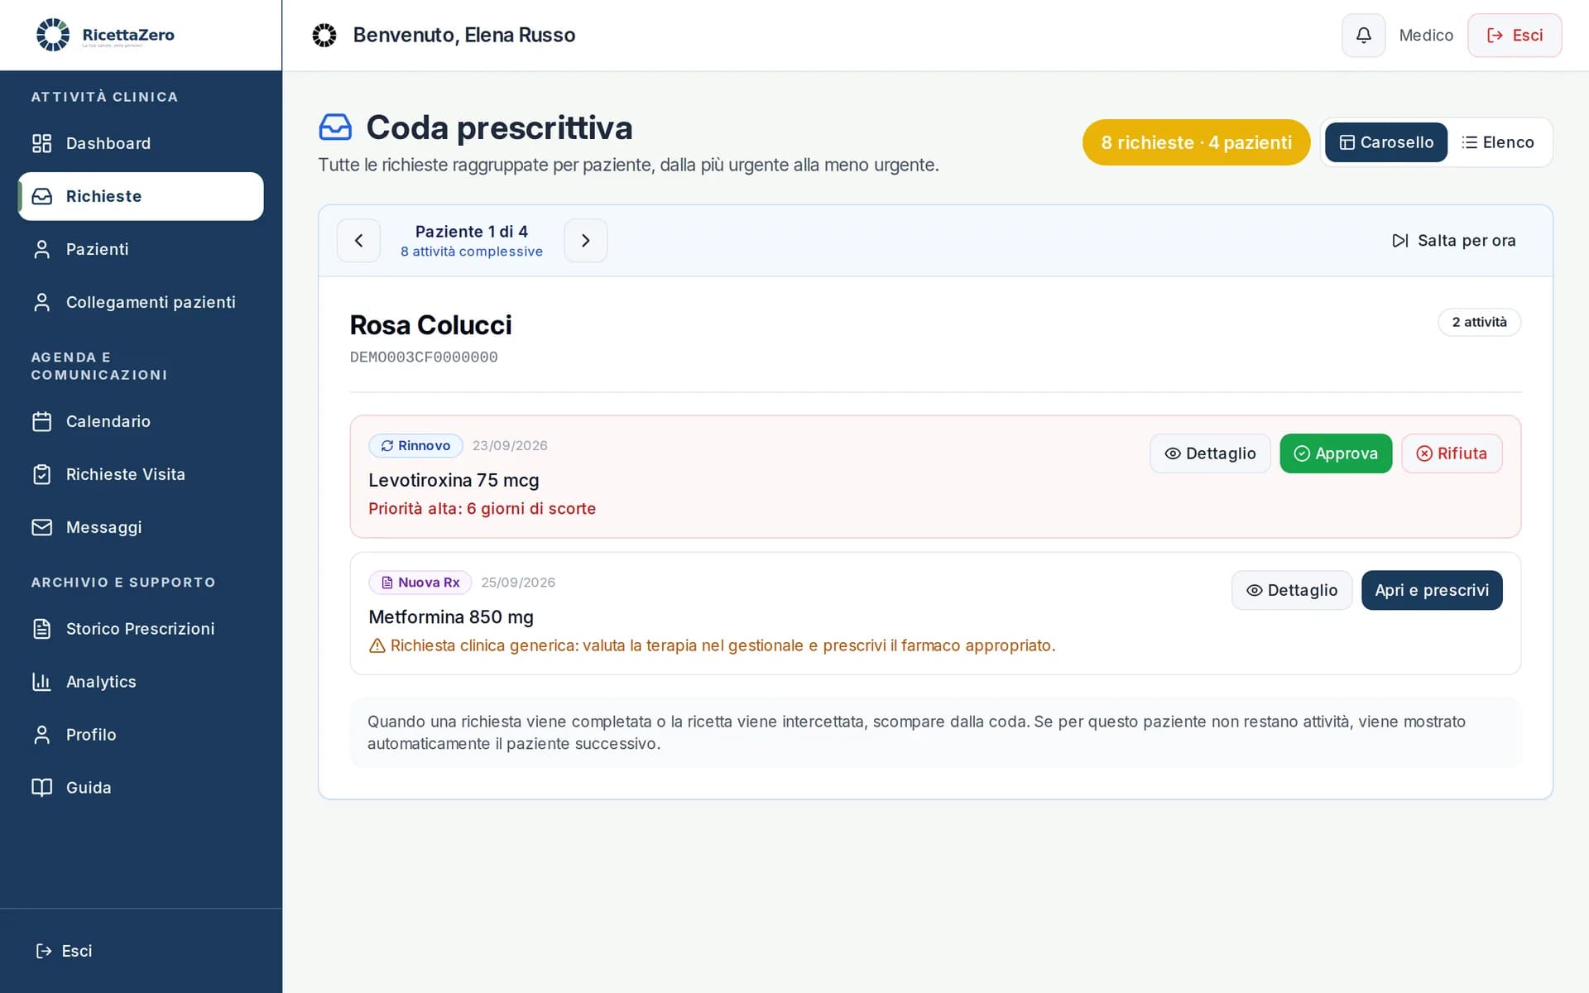Open Dashboard from the sidebar
Viewport: 1589px width, 993px height.
click(x=141, y=143)
